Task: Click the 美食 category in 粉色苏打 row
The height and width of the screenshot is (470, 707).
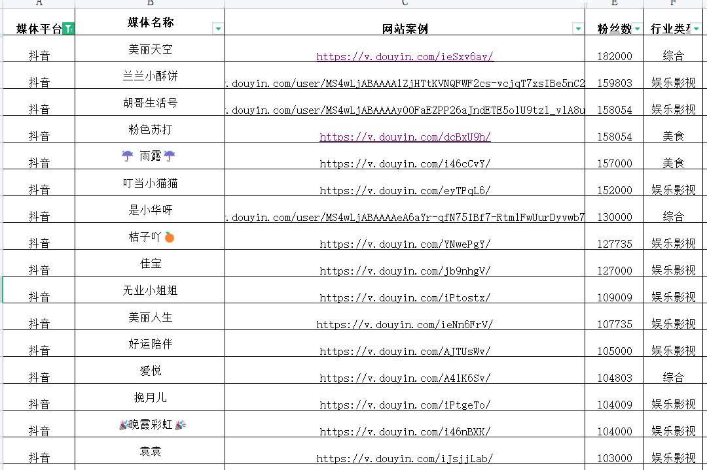Action: pyautogui.click(x=673, y=137)
